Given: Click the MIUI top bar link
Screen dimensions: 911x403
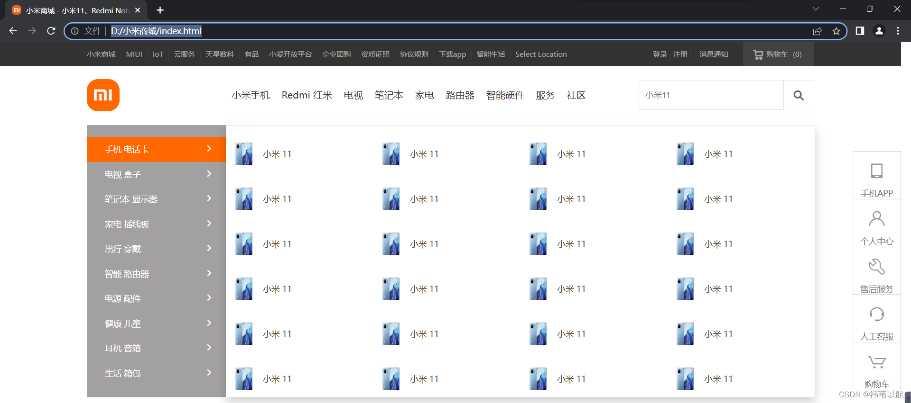Looking at the screenshot, I should point(134,54).
